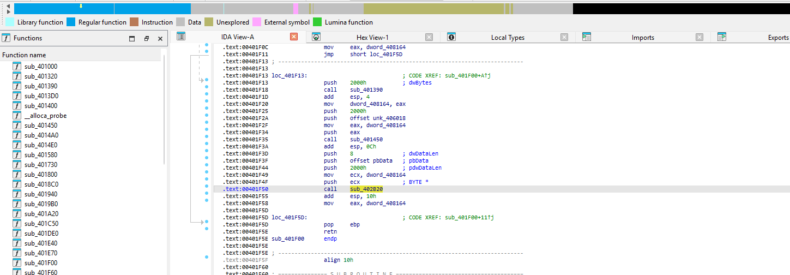Click the olive unexplored region of navigation band
The width and height of the screenshot is (790, 275).
click(x=433, y=9)
